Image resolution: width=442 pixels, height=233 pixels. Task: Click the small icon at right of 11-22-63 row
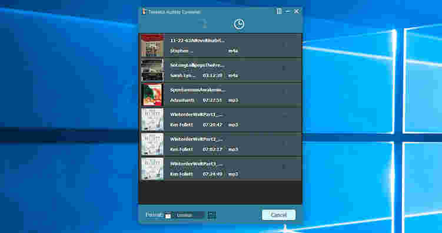(x=284, y=45)
